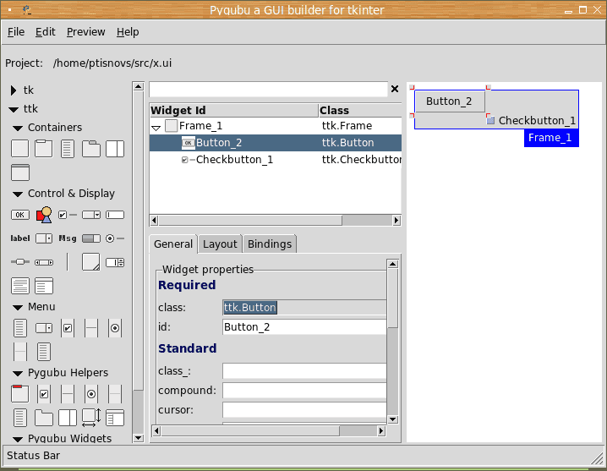Select the Scale slider widget icon

[20, 262]
